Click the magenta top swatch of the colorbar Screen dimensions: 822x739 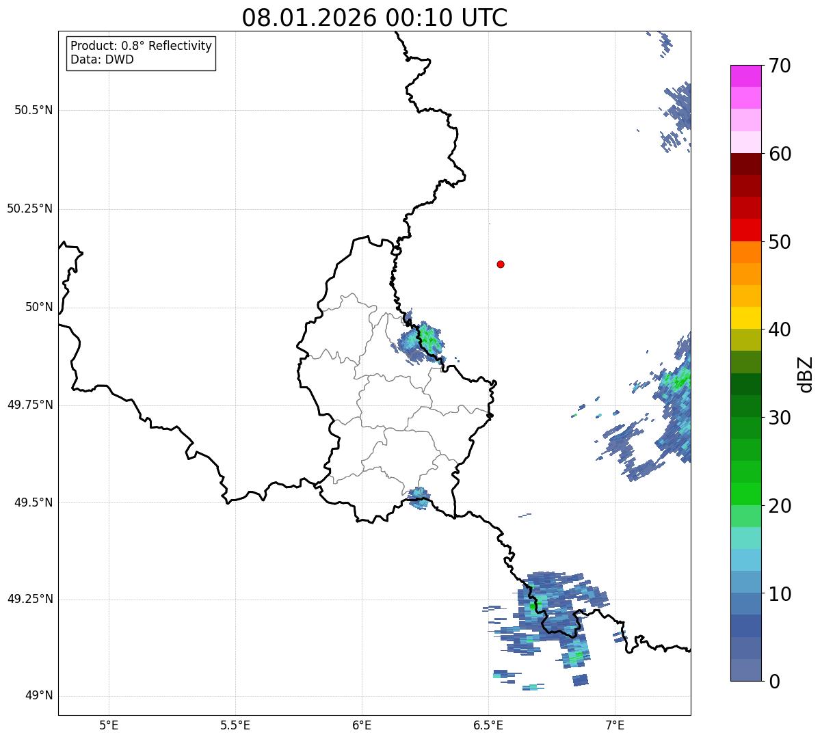tap(746, 76)
